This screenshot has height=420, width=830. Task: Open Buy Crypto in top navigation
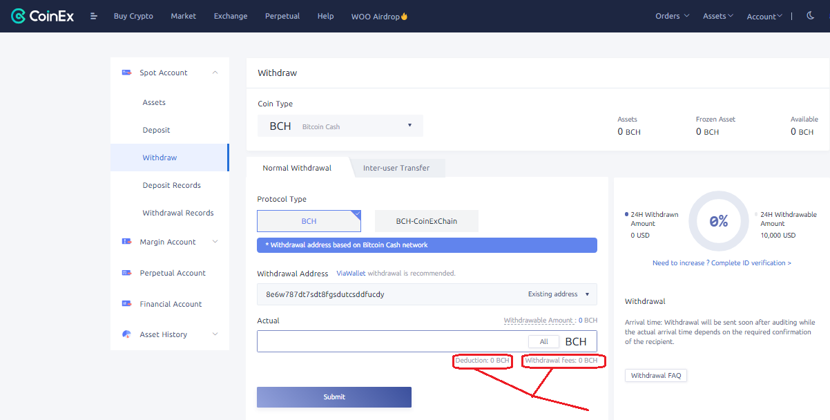click(x=133, y=16)
